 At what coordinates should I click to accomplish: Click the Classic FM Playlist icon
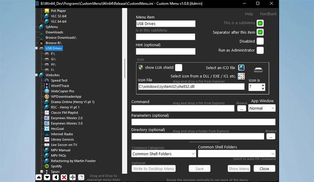pos(47,113)
